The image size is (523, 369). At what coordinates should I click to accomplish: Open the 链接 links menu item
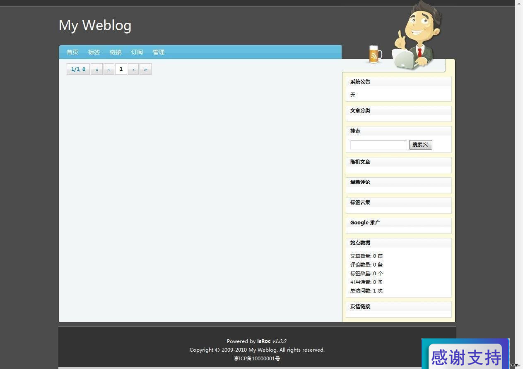point(116,52)
